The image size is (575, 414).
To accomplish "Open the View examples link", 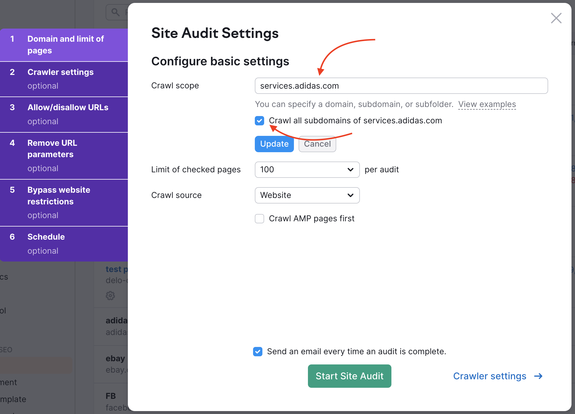I will pyautogui.click(x=487, y=104).
